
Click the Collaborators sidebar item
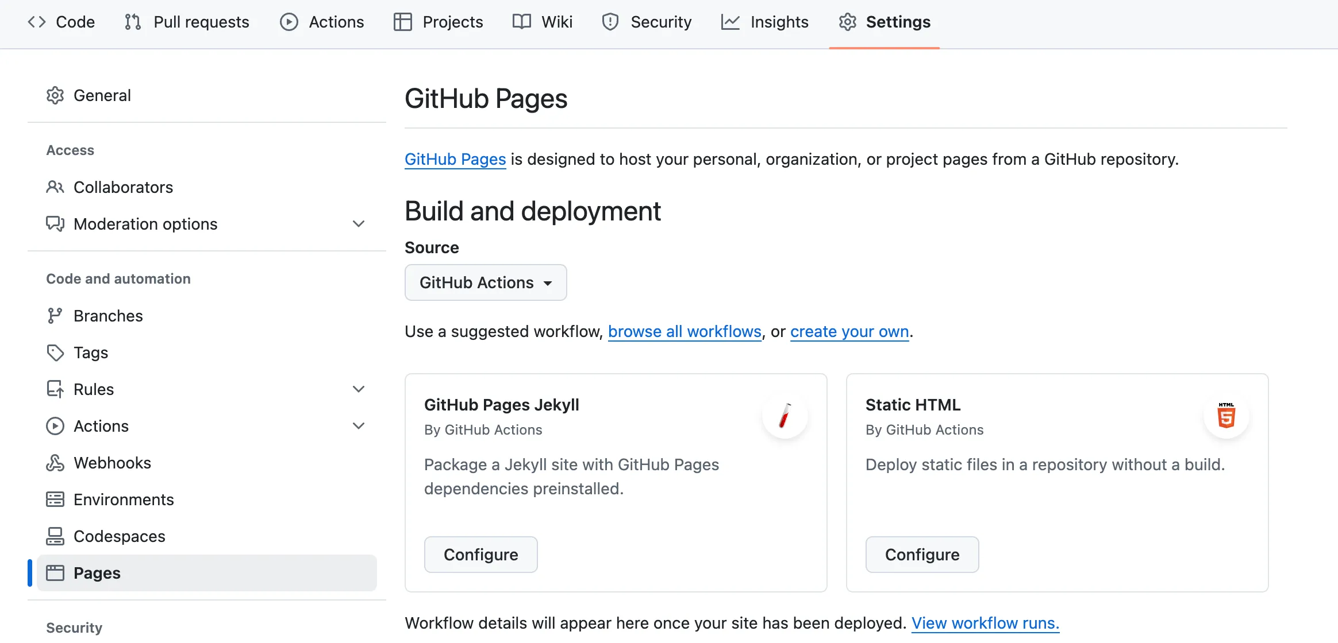pyautogui.click(x=123, y=187)
